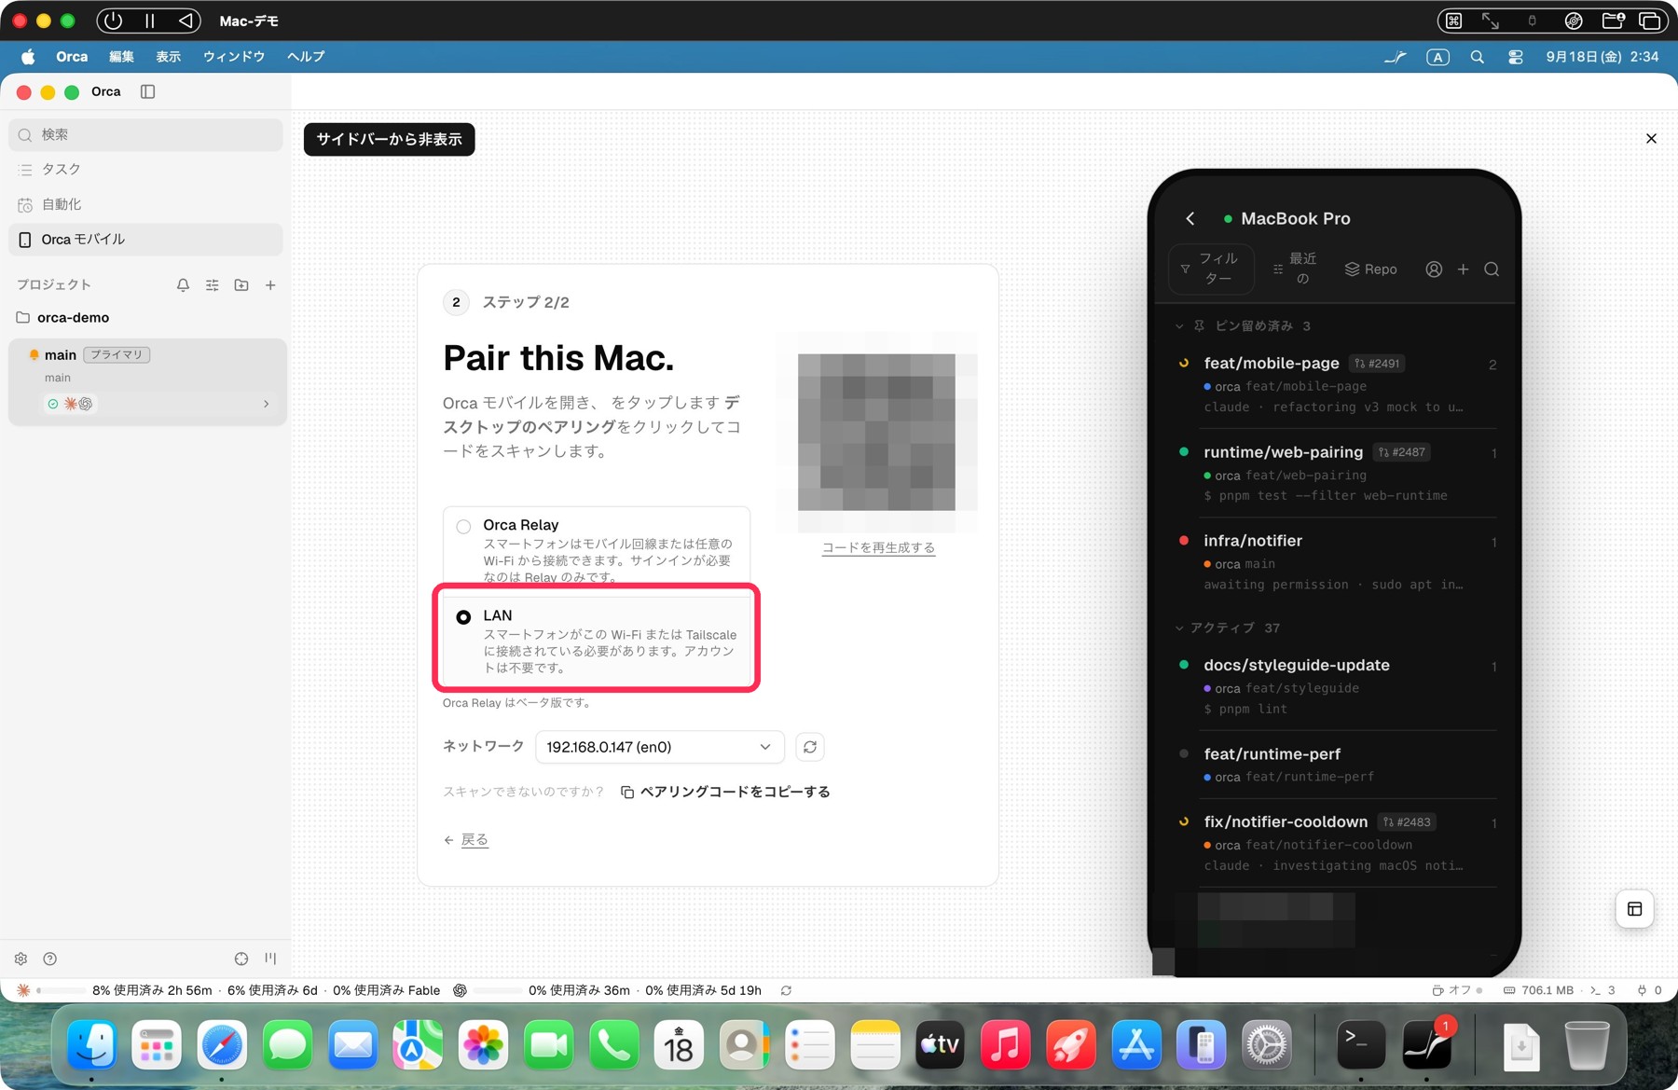Image resolution: width=1678 pixels, height=1090 pixels.
Task: Open Finder from the Dock
Action: 91,1045
